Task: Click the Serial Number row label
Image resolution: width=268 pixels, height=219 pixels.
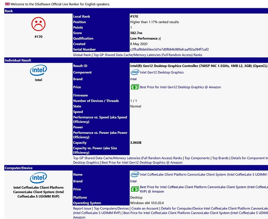Action: (x=84, y=50)
